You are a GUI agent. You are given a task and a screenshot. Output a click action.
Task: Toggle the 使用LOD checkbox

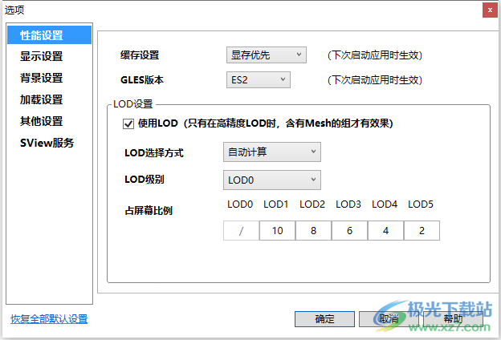[x=128, y=123]
